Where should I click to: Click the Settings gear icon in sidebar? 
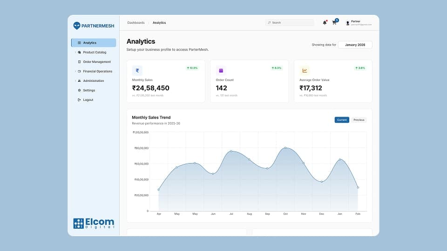point(79,90)
